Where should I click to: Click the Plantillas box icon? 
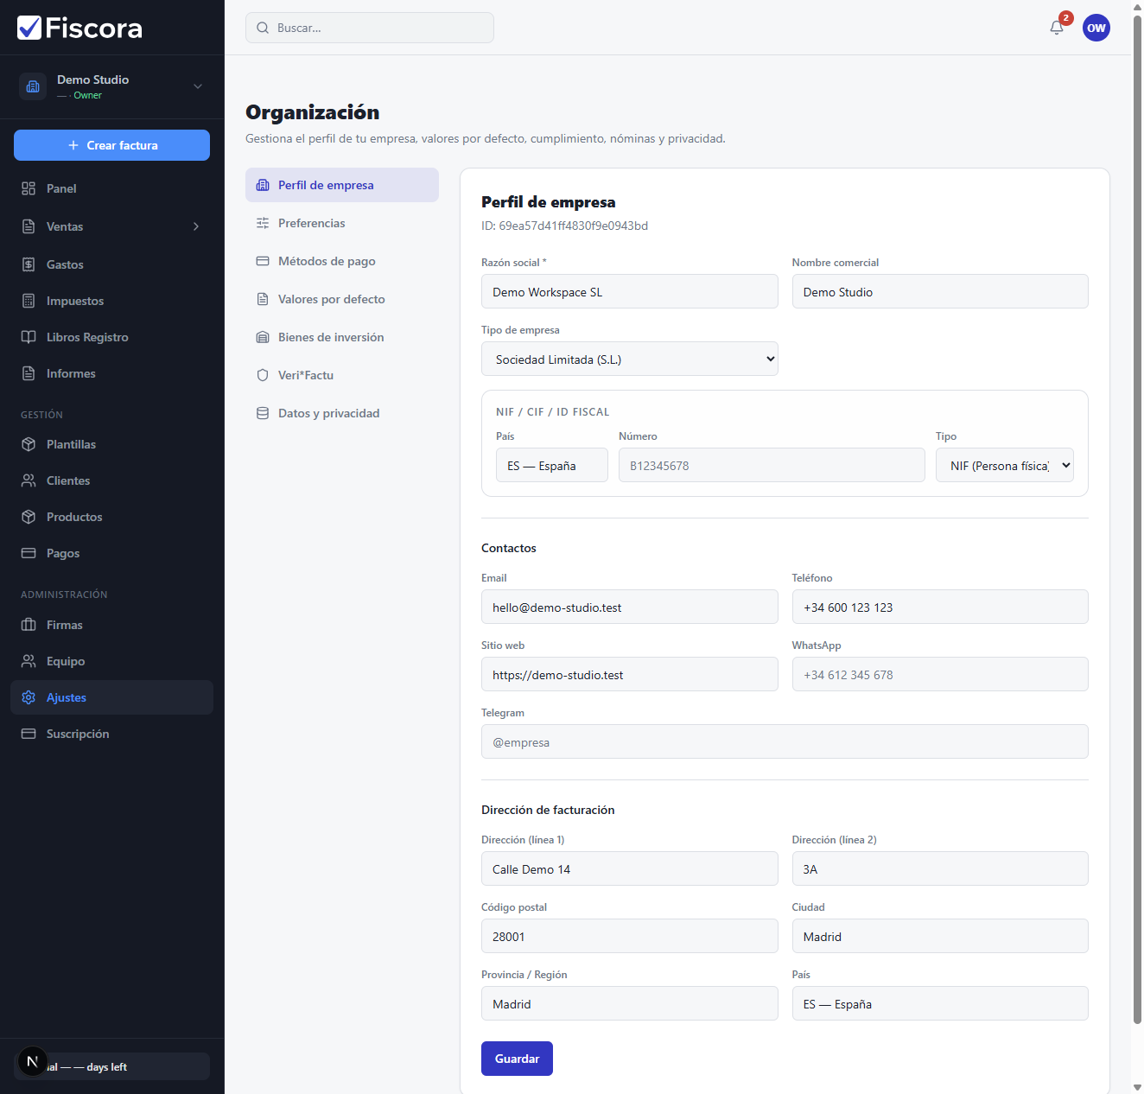[x=29, y=444]
